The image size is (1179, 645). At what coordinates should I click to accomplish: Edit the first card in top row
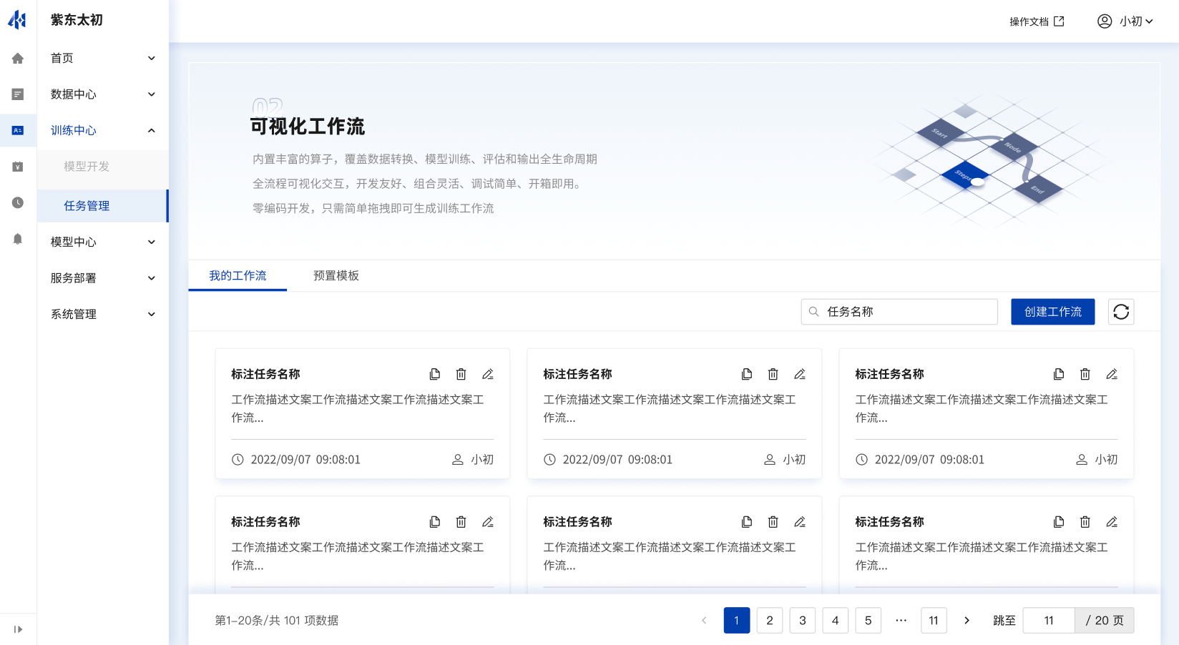pyautogui.click(x=488, y=374)
